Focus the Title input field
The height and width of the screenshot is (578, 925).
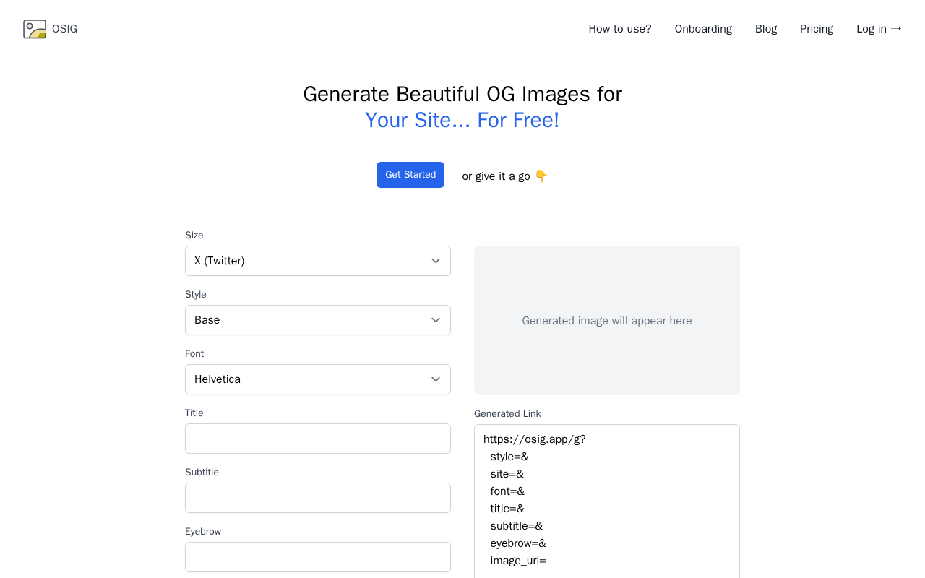(x=318, y=439)
